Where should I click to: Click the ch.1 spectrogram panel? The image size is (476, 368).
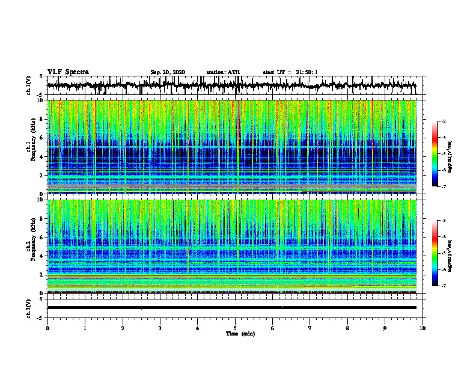(232, 147)
